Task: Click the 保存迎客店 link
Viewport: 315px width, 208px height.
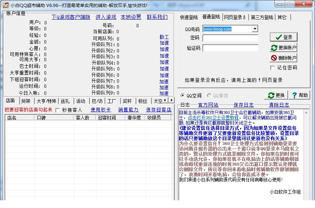Action: pyautogui.click(x=159, y=110)
